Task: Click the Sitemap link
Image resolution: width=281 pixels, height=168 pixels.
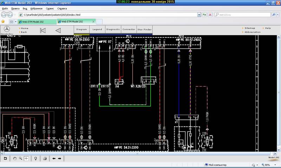Action: [250, 28]
